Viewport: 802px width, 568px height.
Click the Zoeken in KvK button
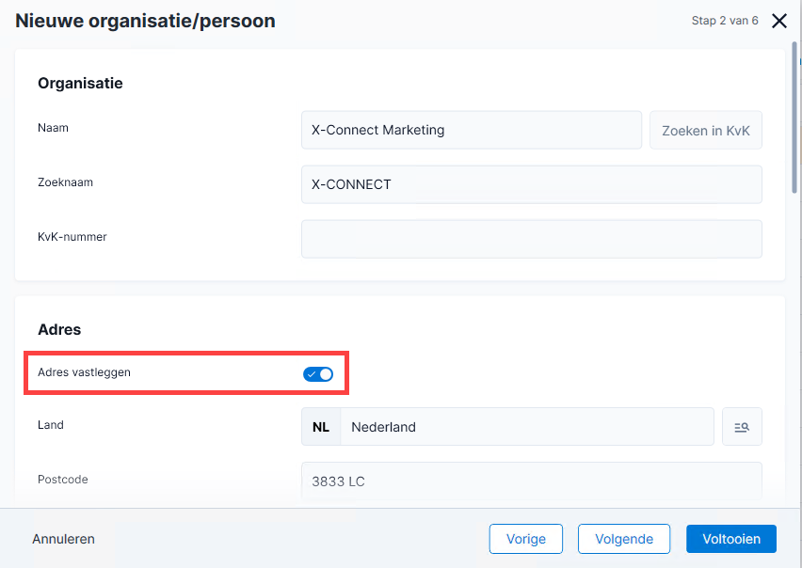pyautogui.click(x=706, y=131)
